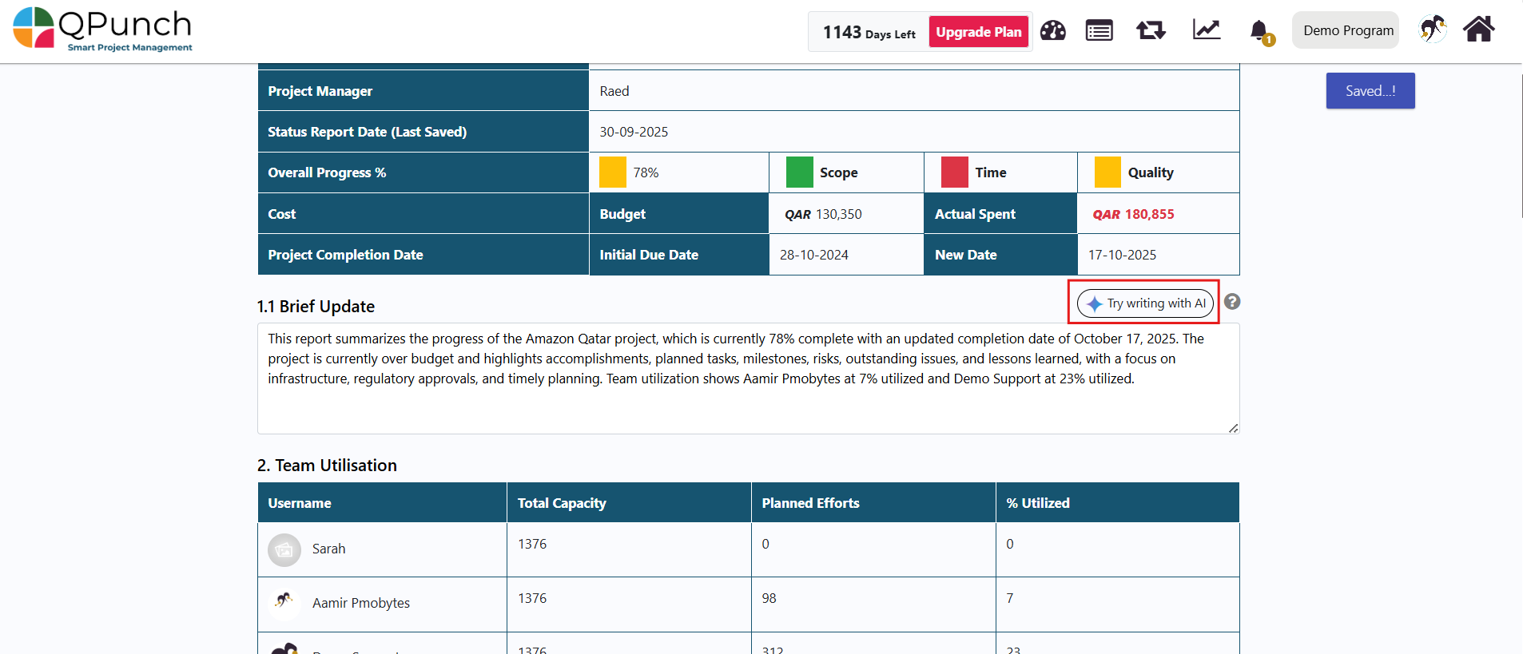Screen dimensions: 1523x654
Task: Click the yellow Overall Progress swatch
Action: tap(613, 172)
